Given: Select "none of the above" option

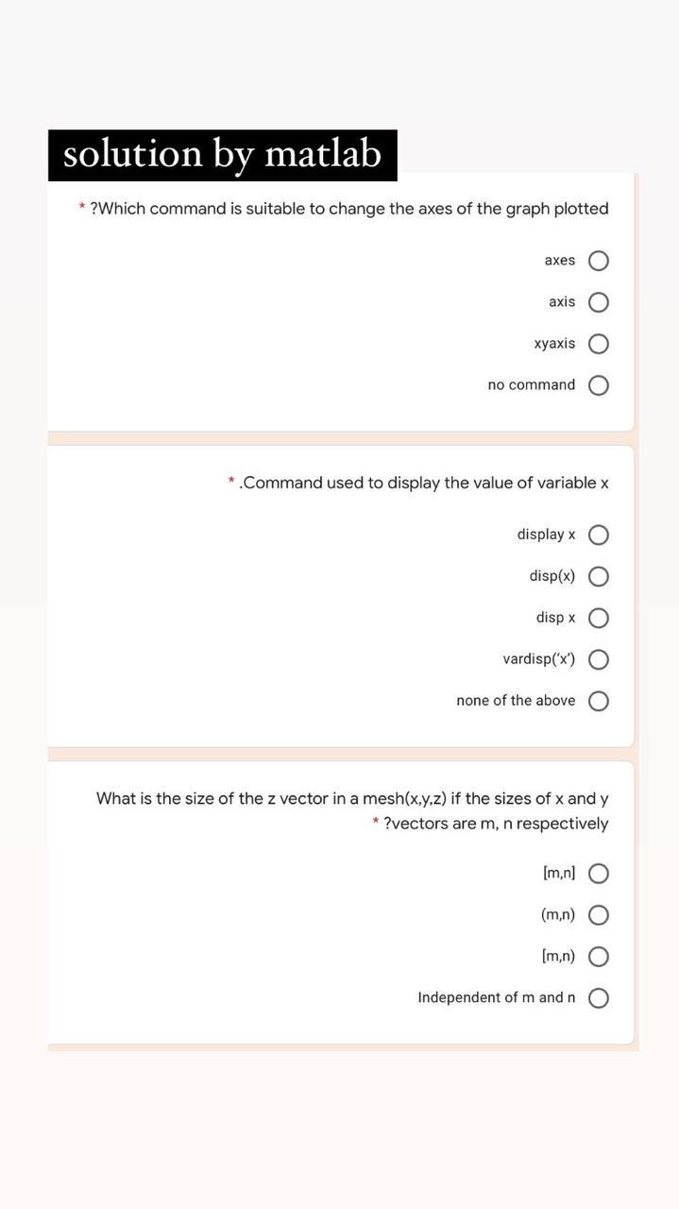Looking at the screenshot, I should pos(599,700).
